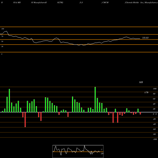The width and height of the screenshot is (158, 158).
Task: Click the -7 label in mini chart
Action: click(101, 149)
